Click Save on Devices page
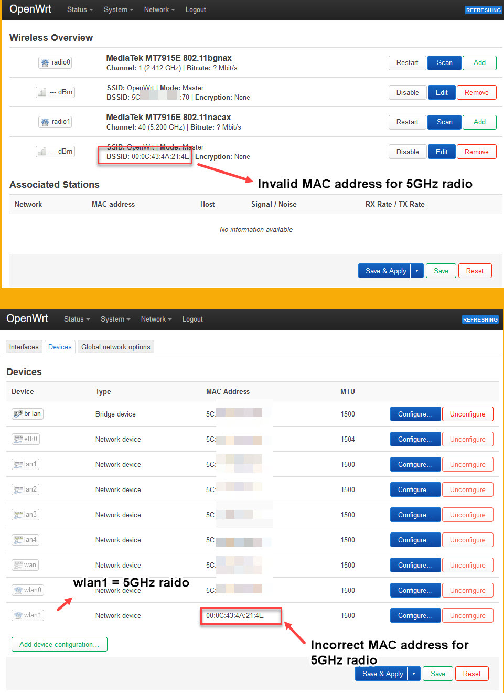Viewport: 504px width, 693px height. [438, 674]
